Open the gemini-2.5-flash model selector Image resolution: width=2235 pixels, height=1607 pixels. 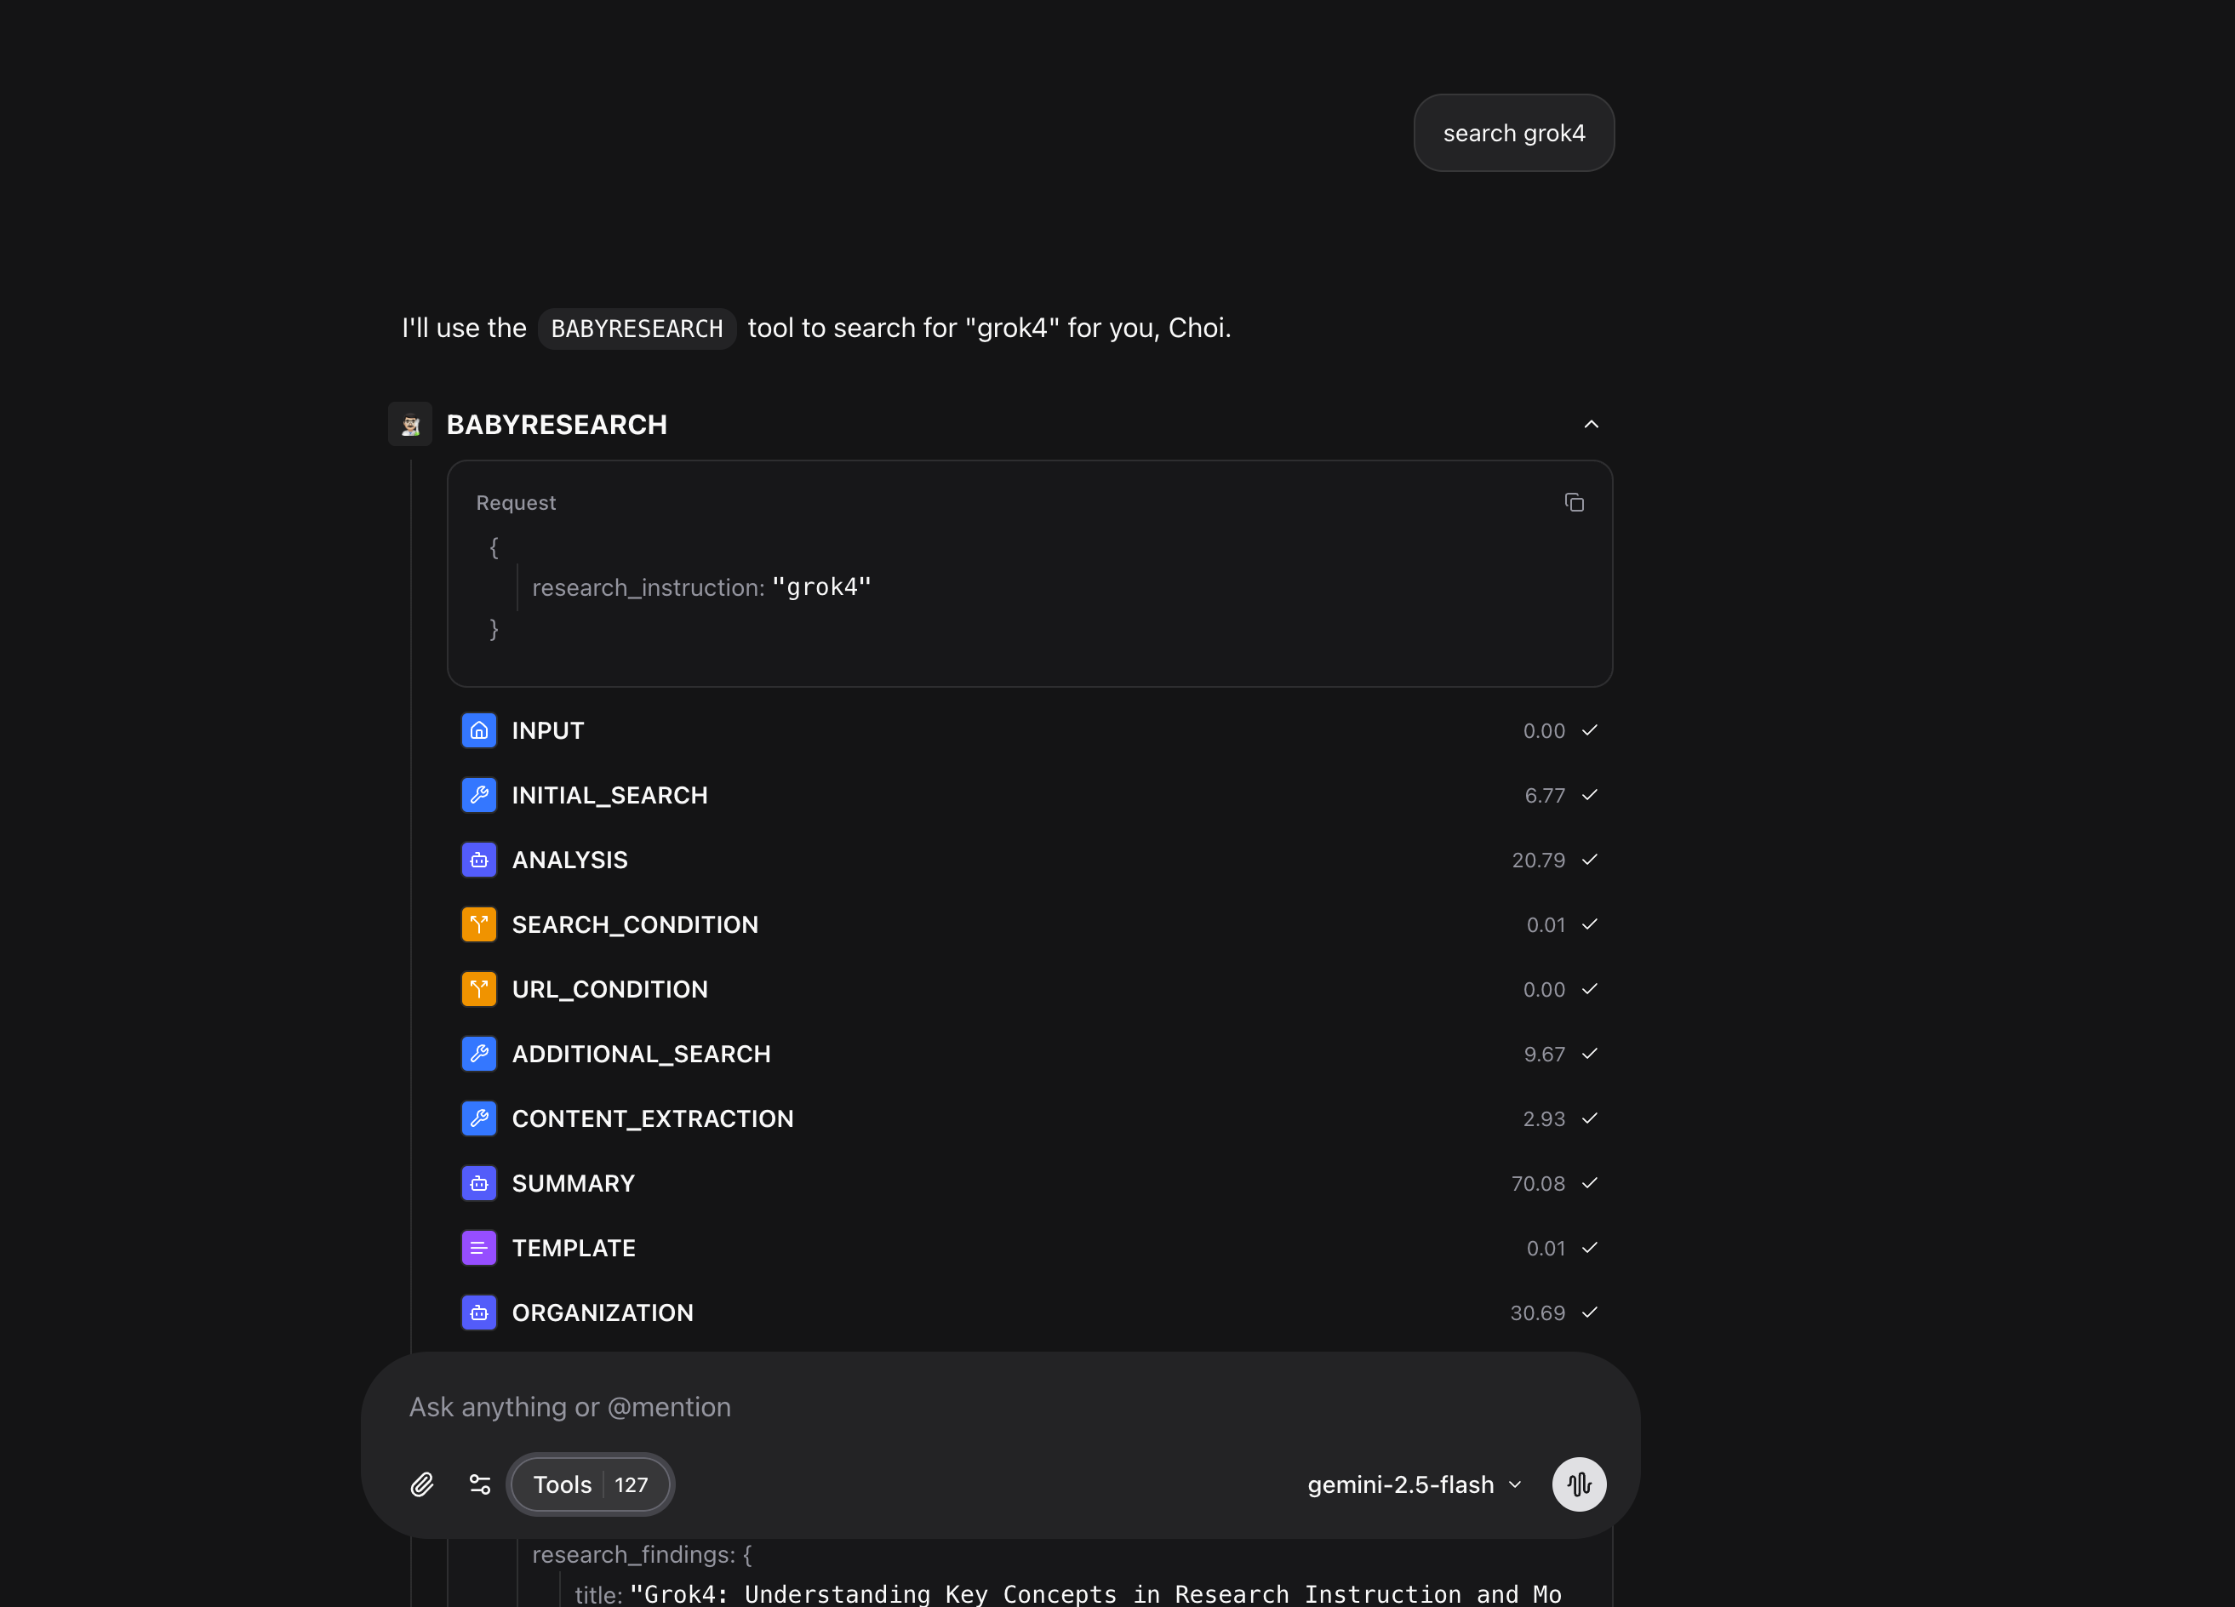(1413, 1484)
